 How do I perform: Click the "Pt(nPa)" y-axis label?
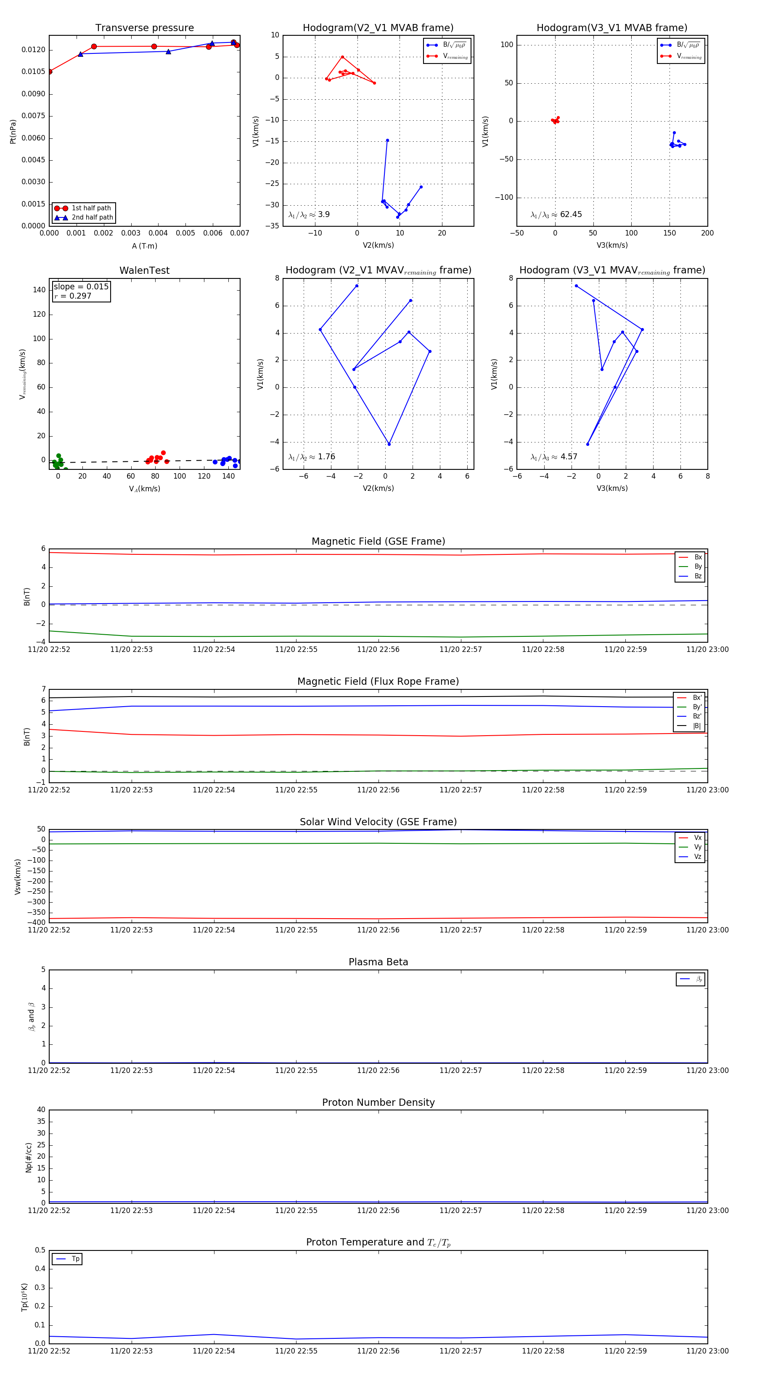[x=13, y=132]
